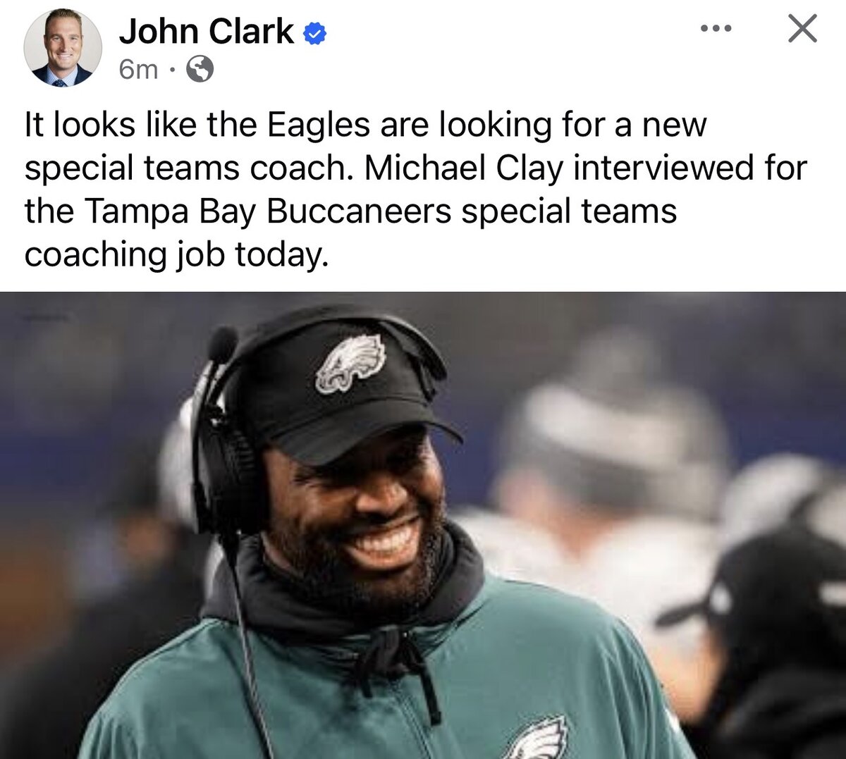
Task: Click the Eagles logo on the cap
Action: pos(350,363)
